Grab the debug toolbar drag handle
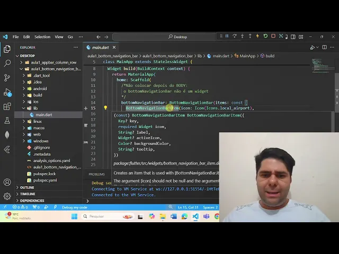The width and height of the screenshot is (339, 254). point(221,36)
